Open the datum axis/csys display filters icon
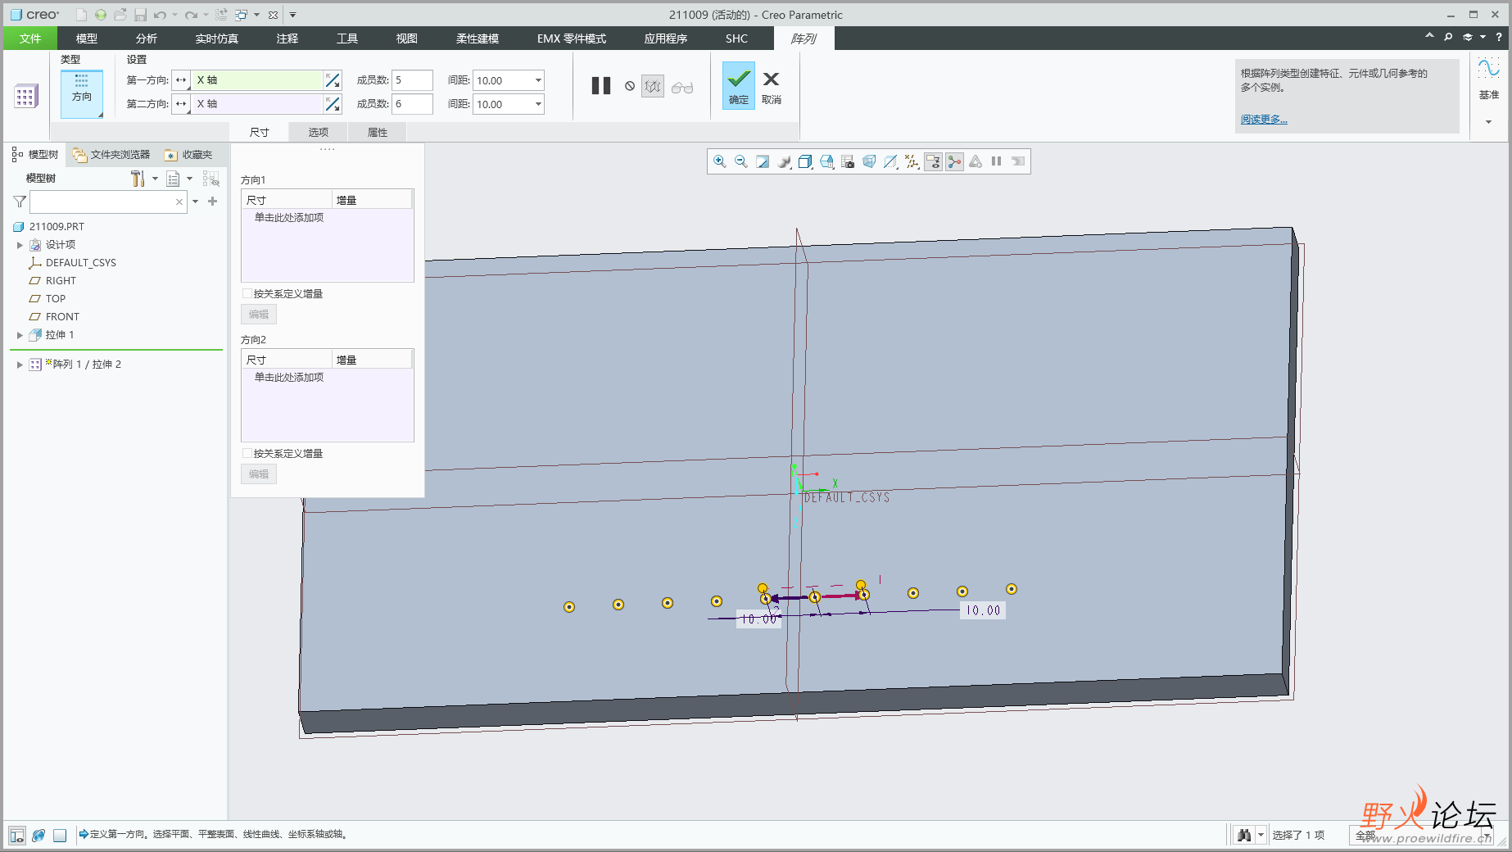 [912, 161]
